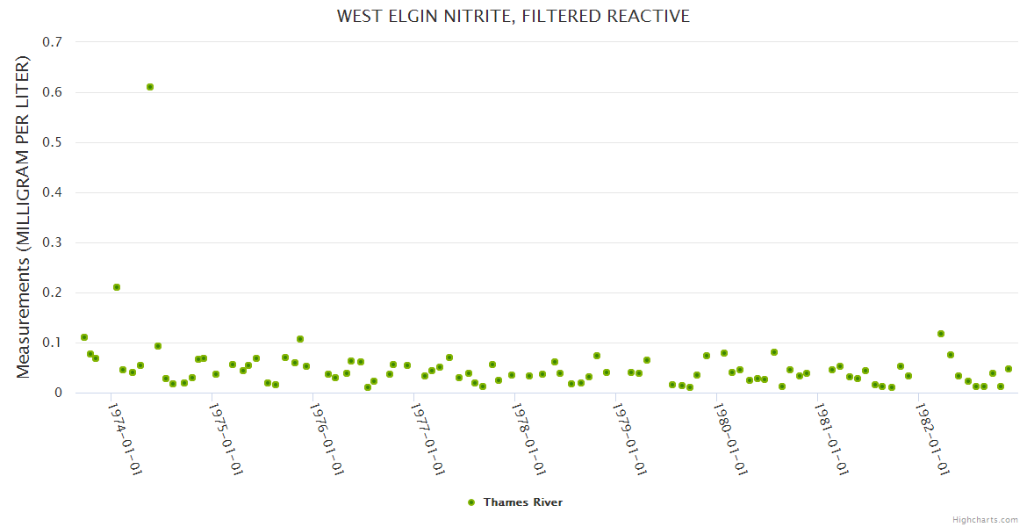Select the late-1975 point just above 0.1

pos(300,339)
